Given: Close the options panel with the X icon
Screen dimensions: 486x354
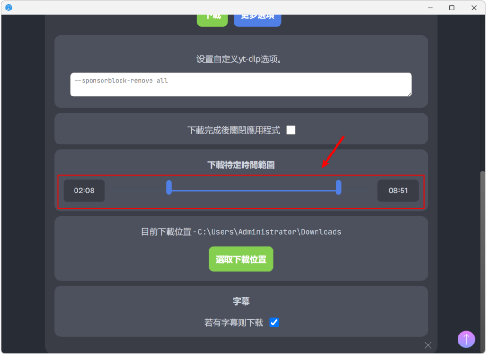Looking at the screenshot, I should click(x=428, y=345).
